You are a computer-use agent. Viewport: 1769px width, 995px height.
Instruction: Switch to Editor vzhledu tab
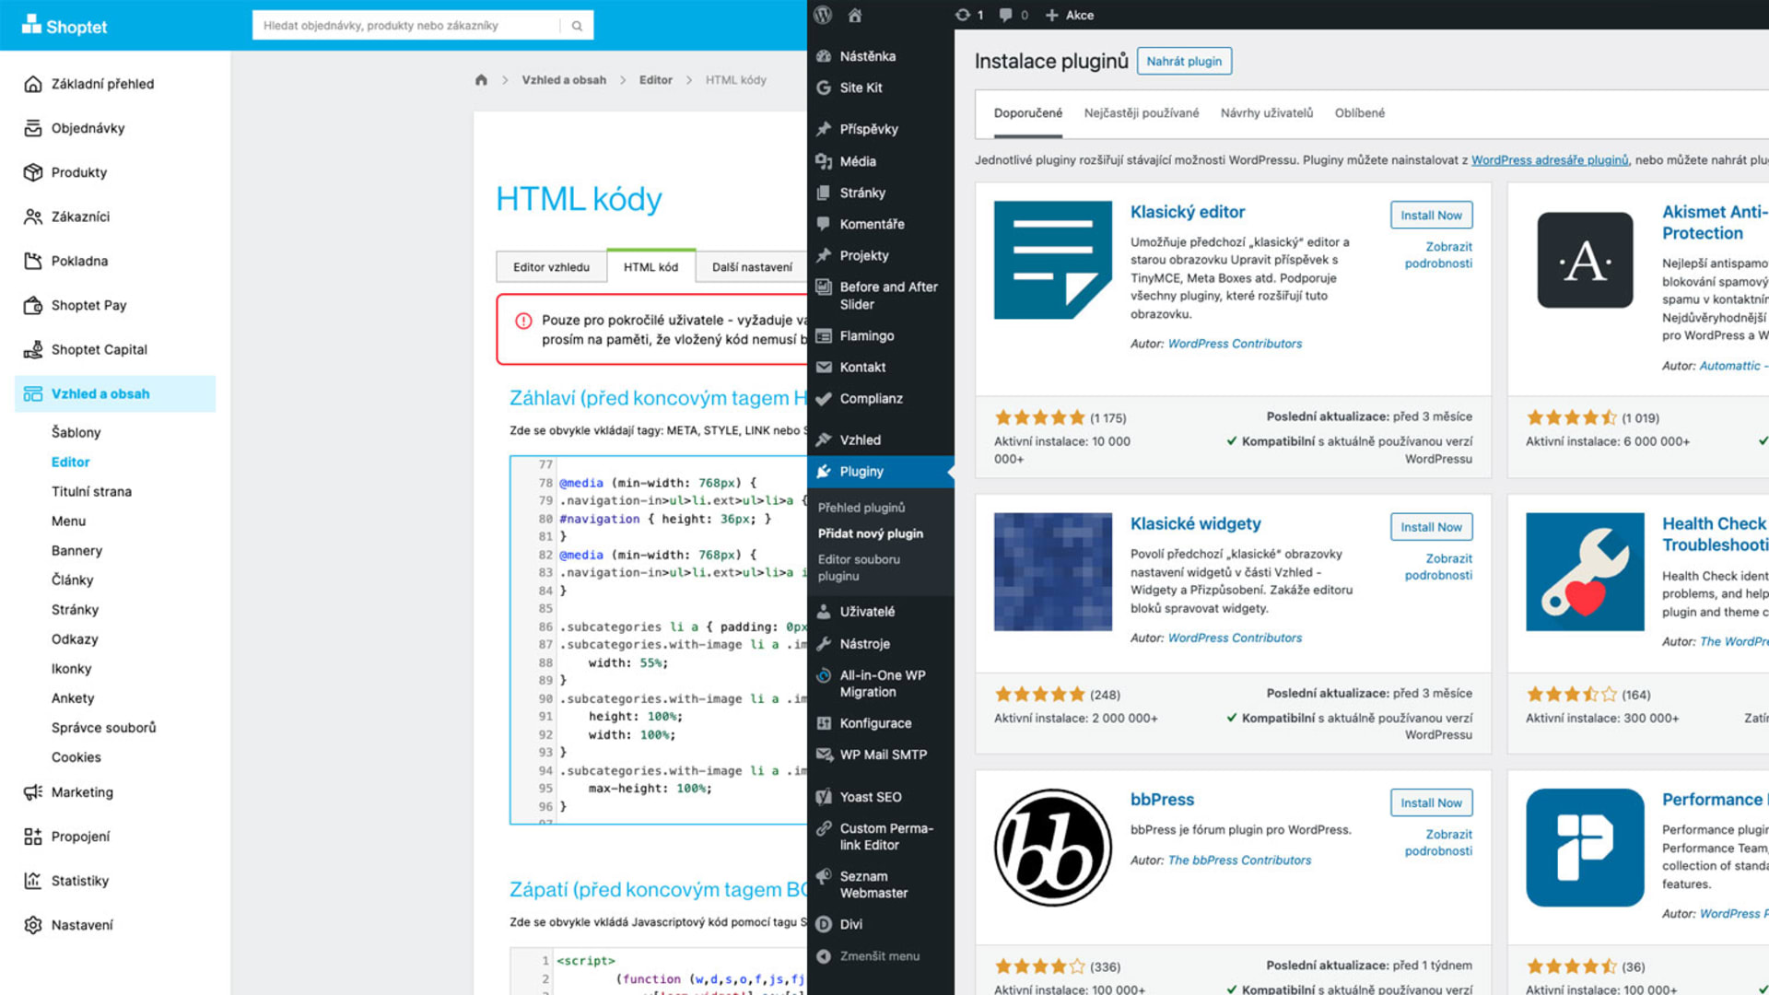tap(551, 267)
